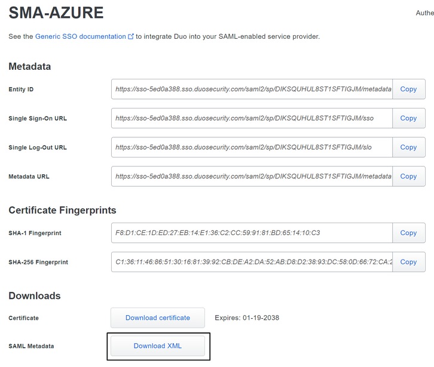Select the Entity ID text field
Image resolution: width=434 pixels, height=367 pixels.
point(252,89)
